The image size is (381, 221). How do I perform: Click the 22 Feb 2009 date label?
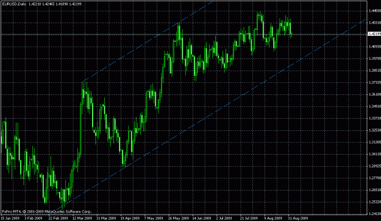[x=58, y=219]
